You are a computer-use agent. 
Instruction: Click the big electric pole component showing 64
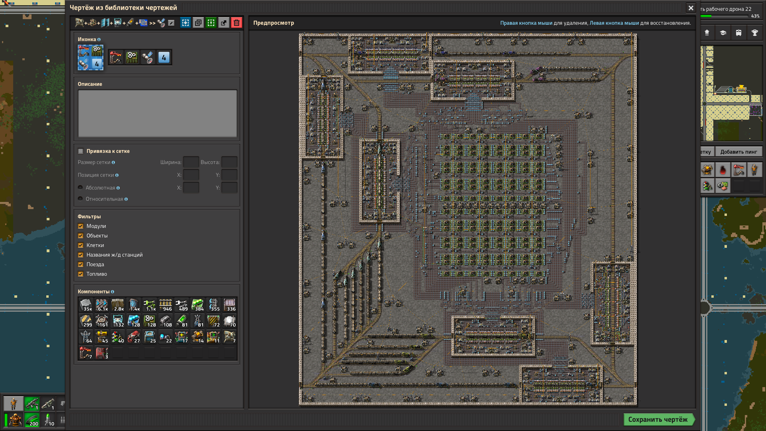click(x=86, y=337)
